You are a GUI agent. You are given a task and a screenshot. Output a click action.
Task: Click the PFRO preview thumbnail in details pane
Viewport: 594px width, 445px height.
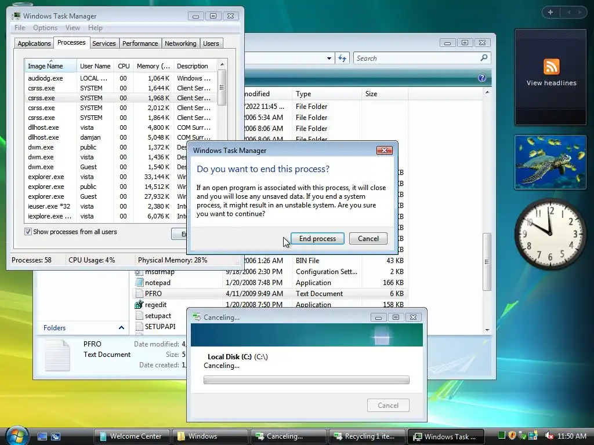point(57,355)
